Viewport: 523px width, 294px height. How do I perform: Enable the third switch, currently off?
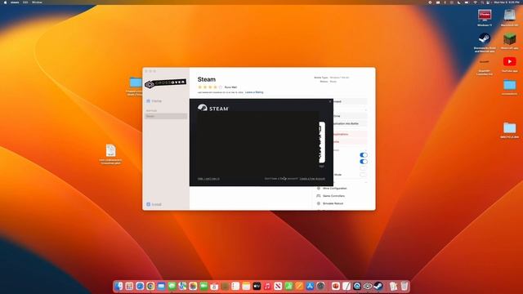coord(363,168)
